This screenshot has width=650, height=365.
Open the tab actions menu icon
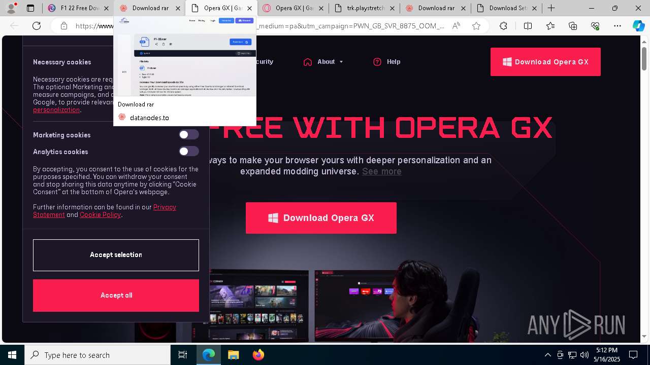(30, 8)
